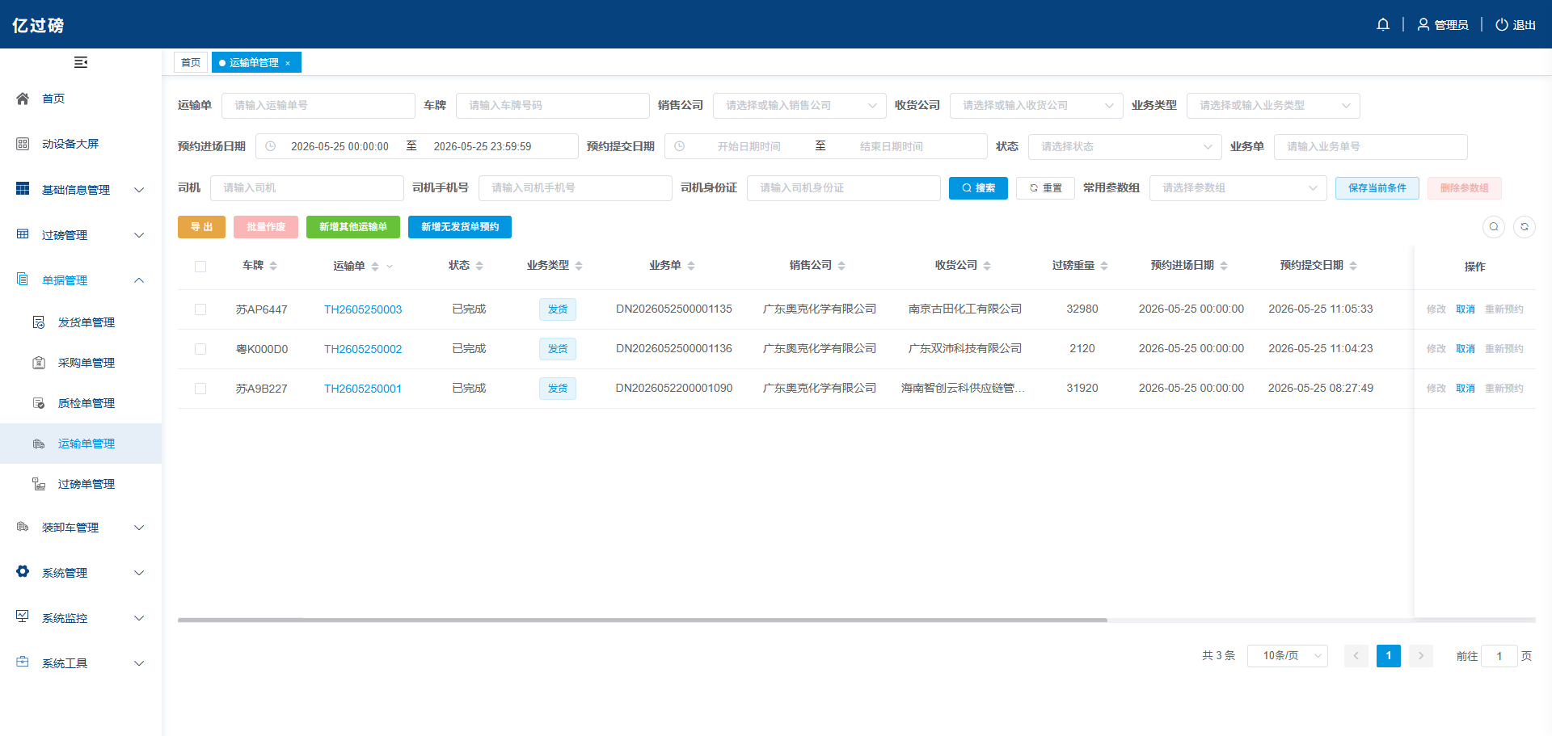Open notifications via the bell icon

coord(1383,24)
